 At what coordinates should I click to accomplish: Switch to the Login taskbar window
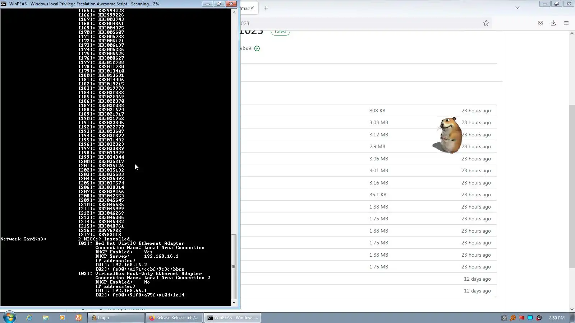[x=116, y=318]
